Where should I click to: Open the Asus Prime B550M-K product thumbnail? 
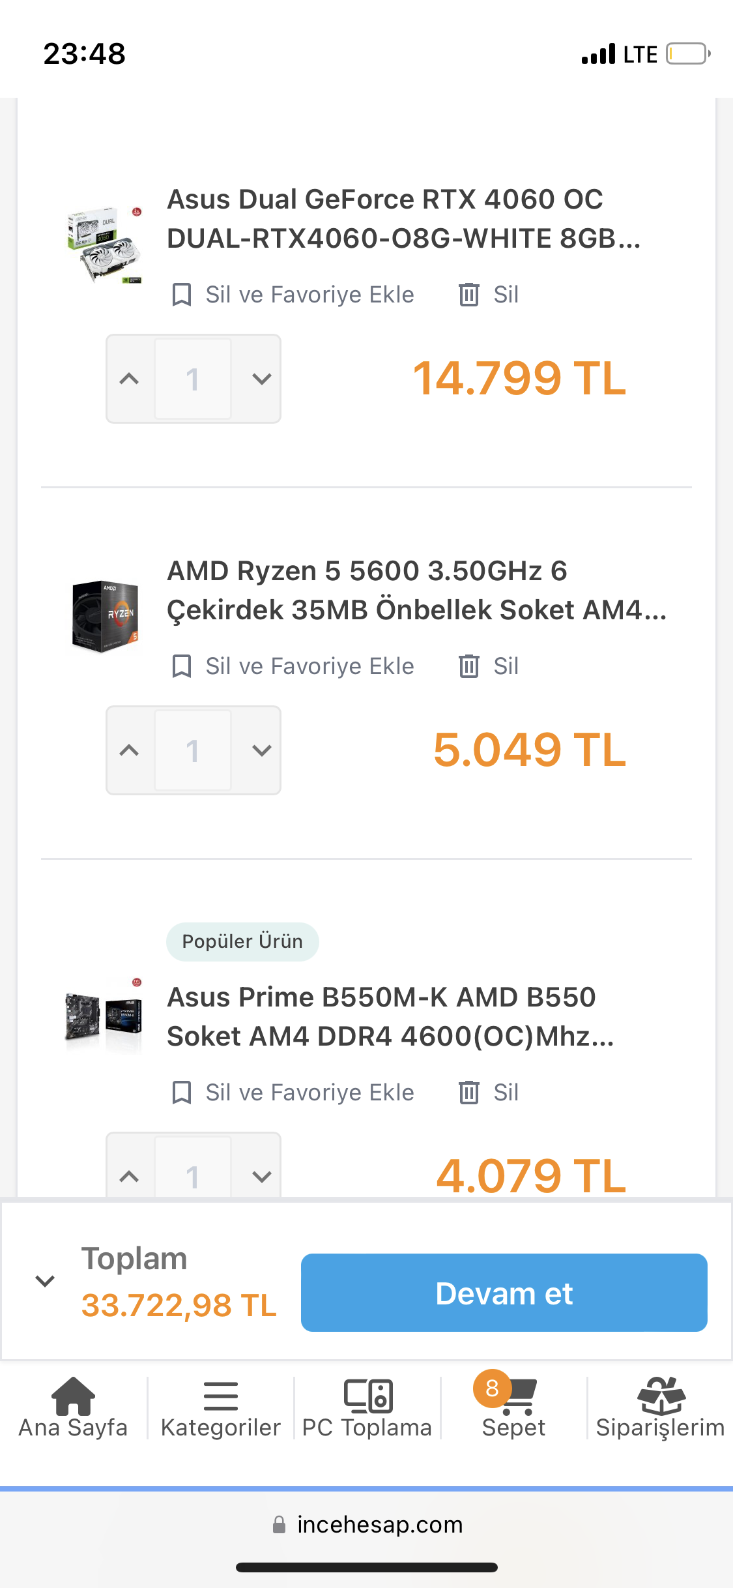click(x=104, y=1016)
